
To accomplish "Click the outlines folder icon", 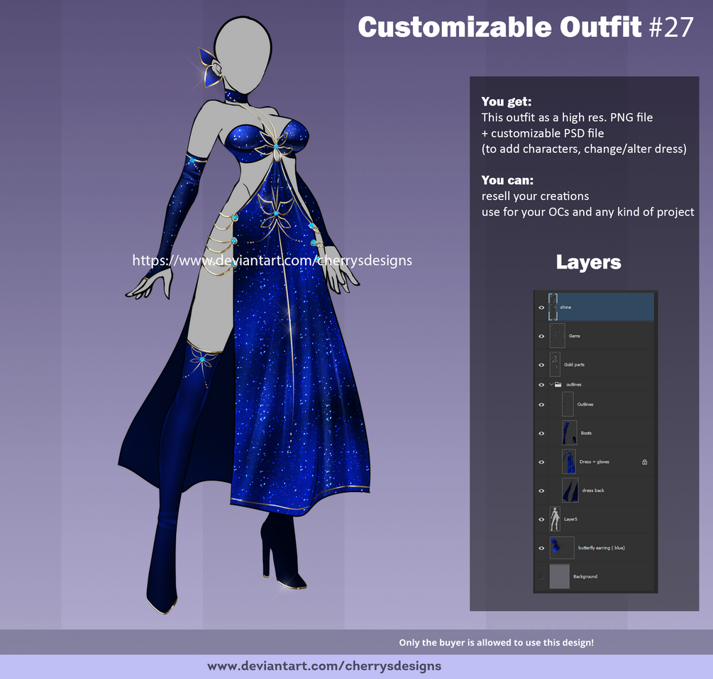I will [x=558, y=385].
